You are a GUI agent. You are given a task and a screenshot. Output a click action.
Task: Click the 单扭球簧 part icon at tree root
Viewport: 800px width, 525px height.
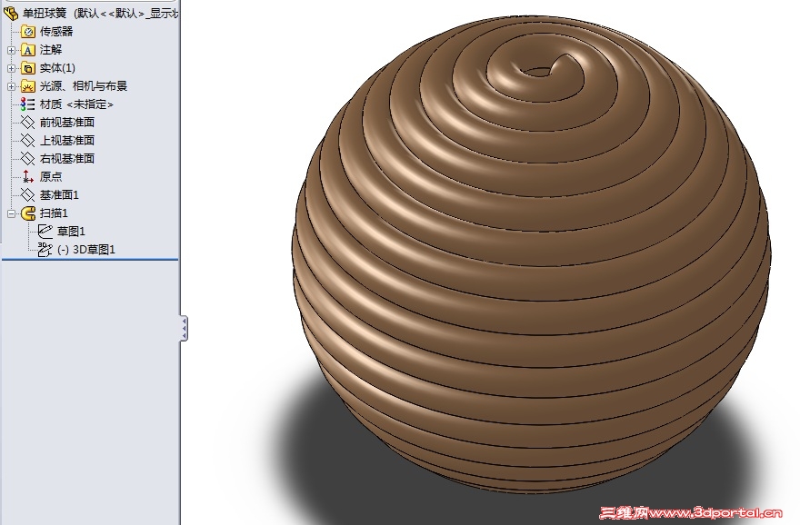[x=11, y=14]
